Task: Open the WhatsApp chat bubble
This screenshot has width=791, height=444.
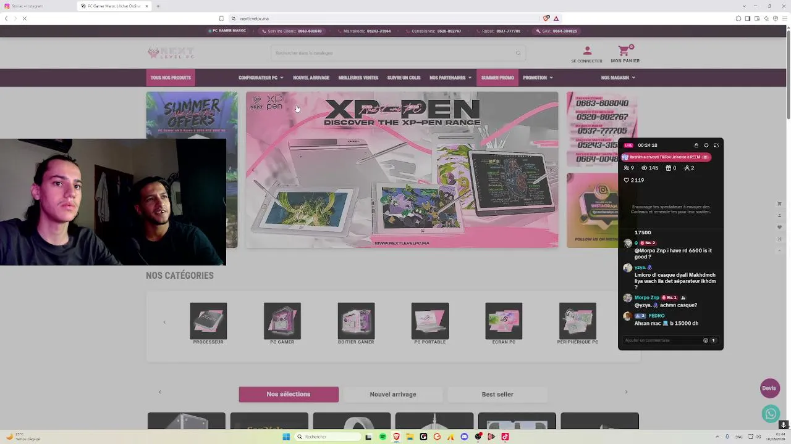Action: click(x=770, y=413)
